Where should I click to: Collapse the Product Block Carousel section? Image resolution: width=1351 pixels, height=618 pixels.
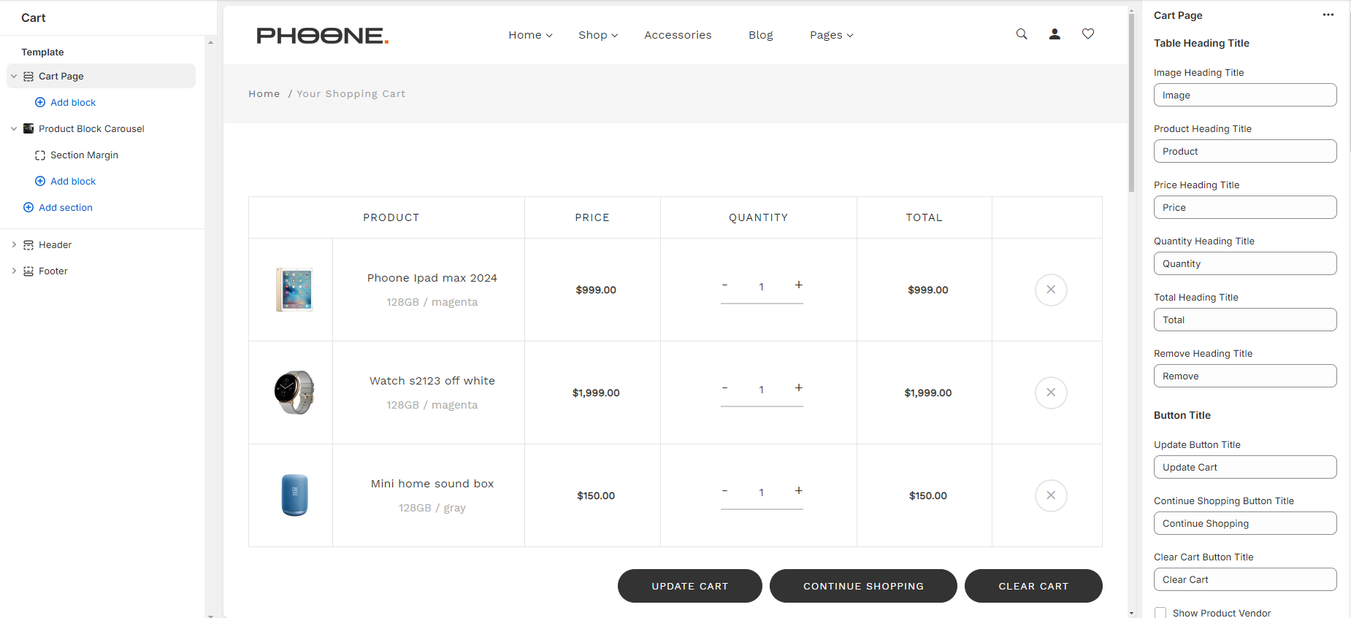[x=14, y=128]
